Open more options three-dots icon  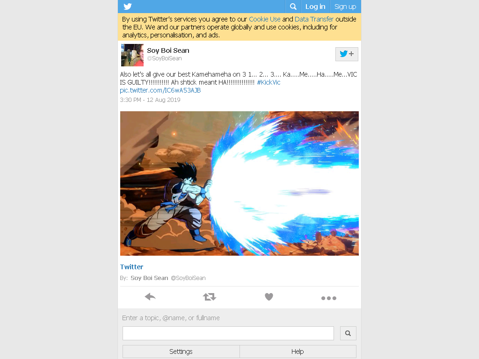click(x=329, y=298)
